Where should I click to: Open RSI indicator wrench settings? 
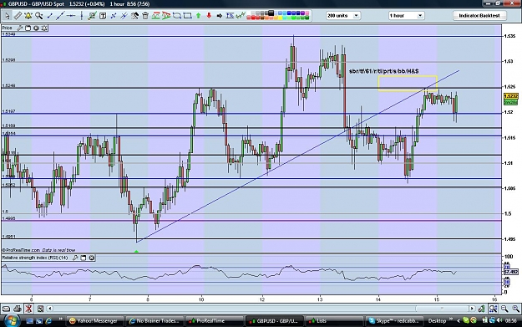pos(75,258)
